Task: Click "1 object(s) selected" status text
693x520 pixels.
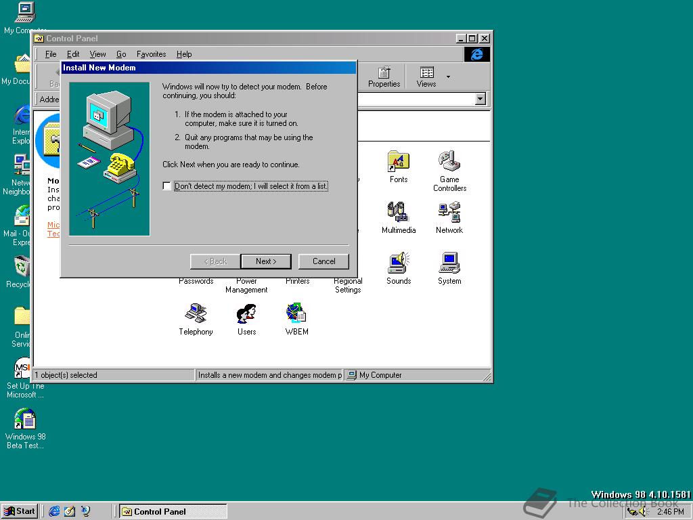Action: (66, 375)
